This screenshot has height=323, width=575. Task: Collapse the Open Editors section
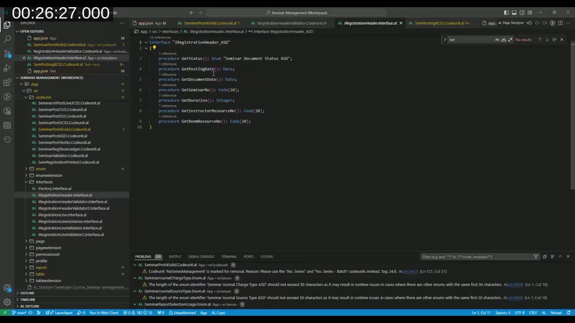(17, 32)
